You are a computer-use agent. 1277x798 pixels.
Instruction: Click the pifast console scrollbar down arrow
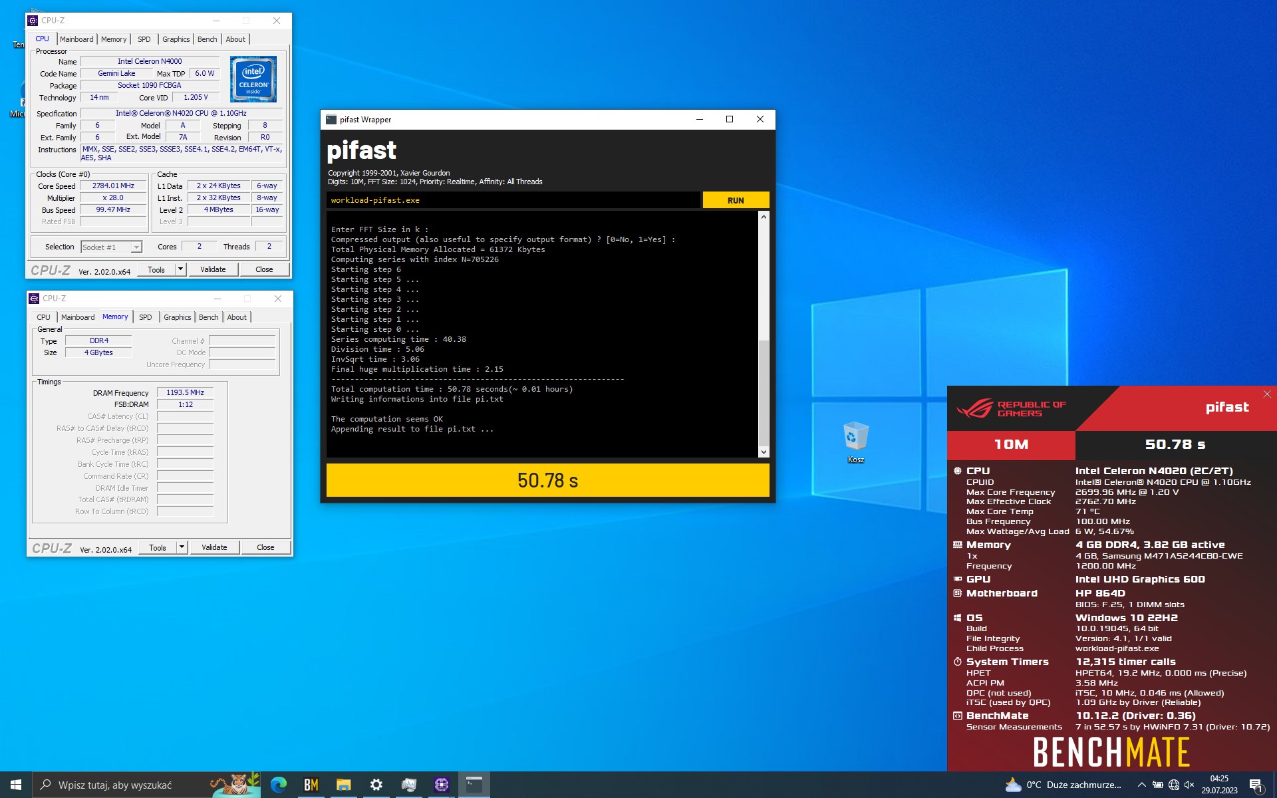[764, 452]
